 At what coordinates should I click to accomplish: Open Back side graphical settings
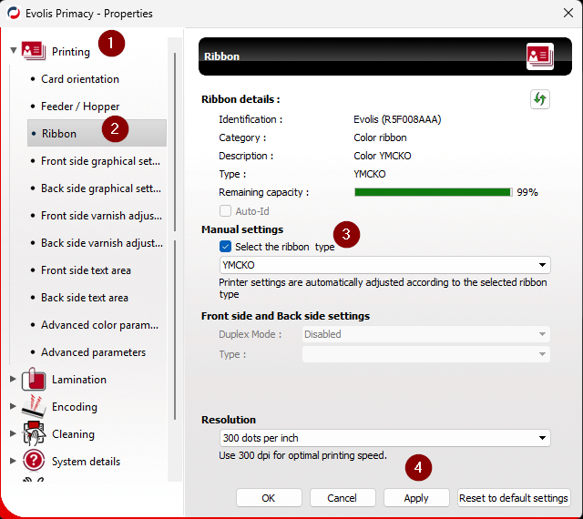(x=101, y=188)
